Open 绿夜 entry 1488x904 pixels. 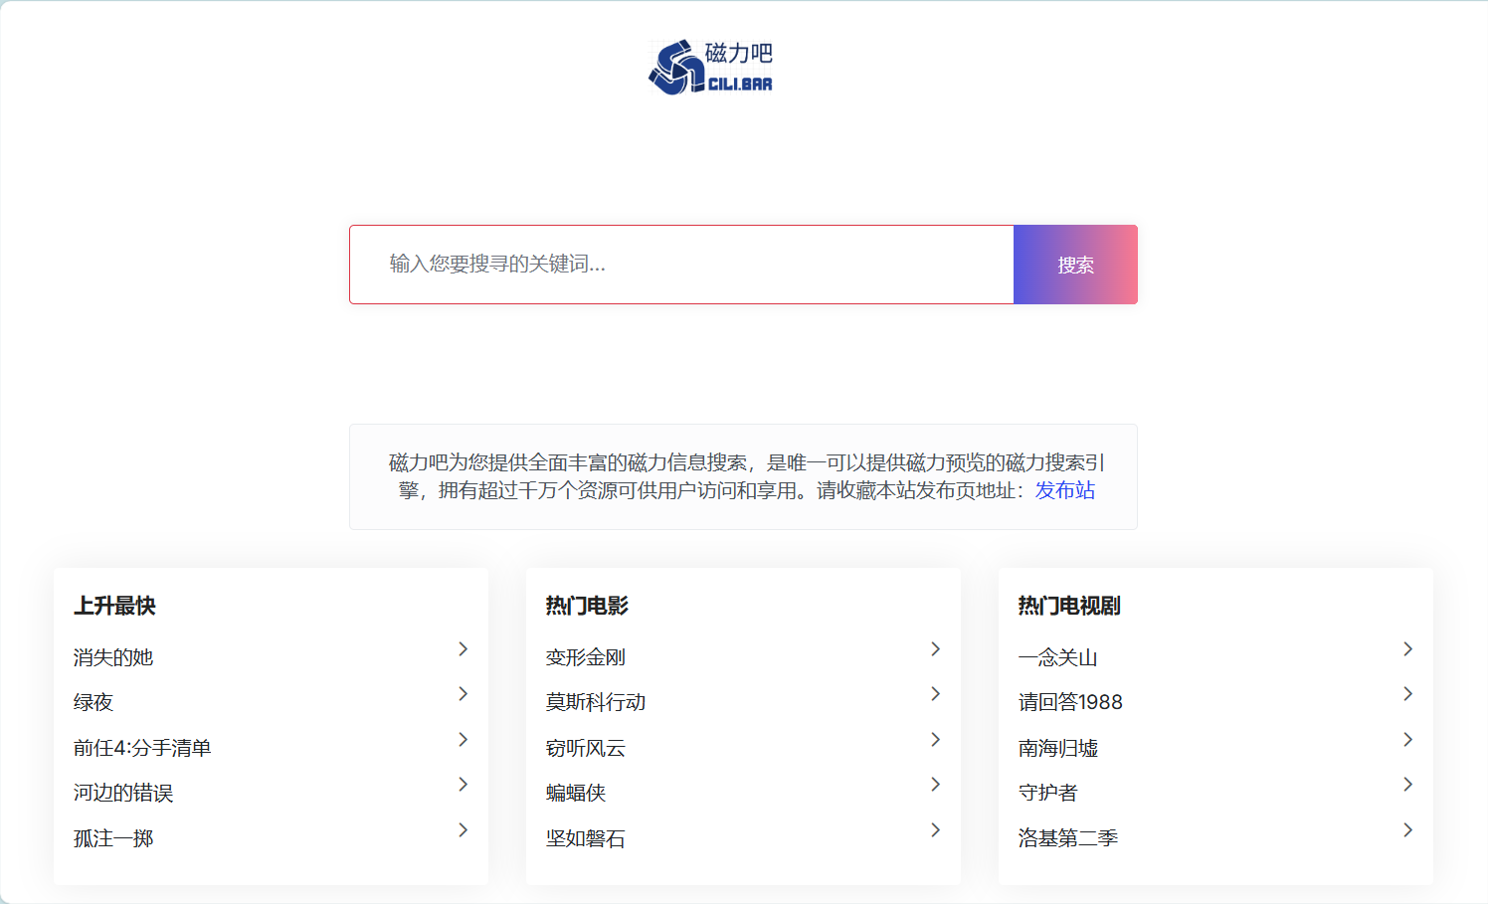point(93,702)
